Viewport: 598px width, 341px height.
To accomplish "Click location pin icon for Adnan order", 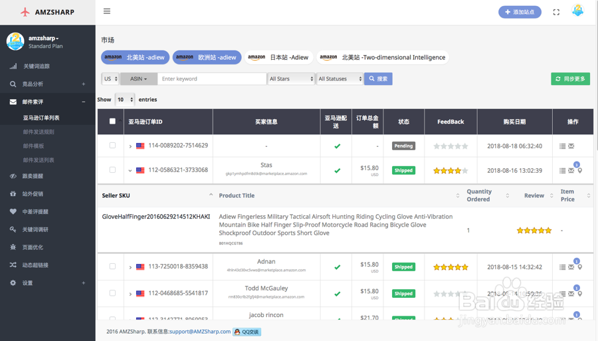I will tap(579, 267).
